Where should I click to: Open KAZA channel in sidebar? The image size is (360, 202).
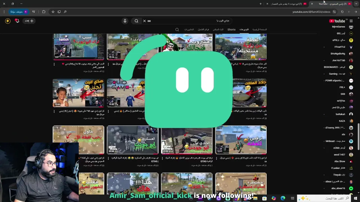pos(343,121)
